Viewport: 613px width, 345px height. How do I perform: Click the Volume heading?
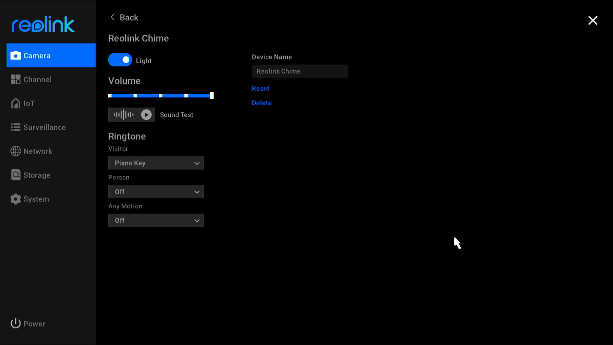point(125,81)
